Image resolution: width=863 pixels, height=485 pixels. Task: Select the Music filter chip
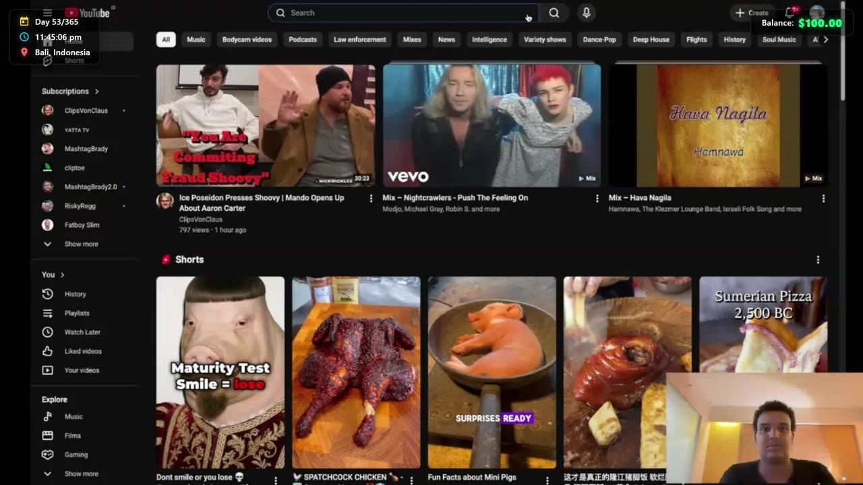(x=196, y=40)
